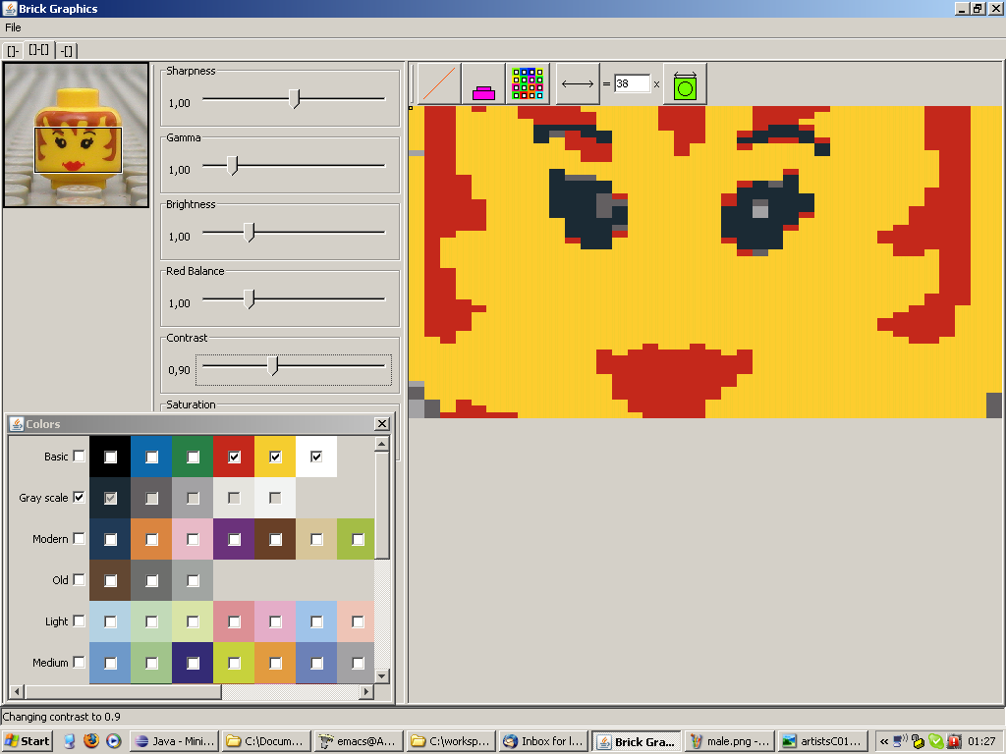1006x754 pixels.
Task: Expand hidden tray icons chevron
Action: (884, 741)
